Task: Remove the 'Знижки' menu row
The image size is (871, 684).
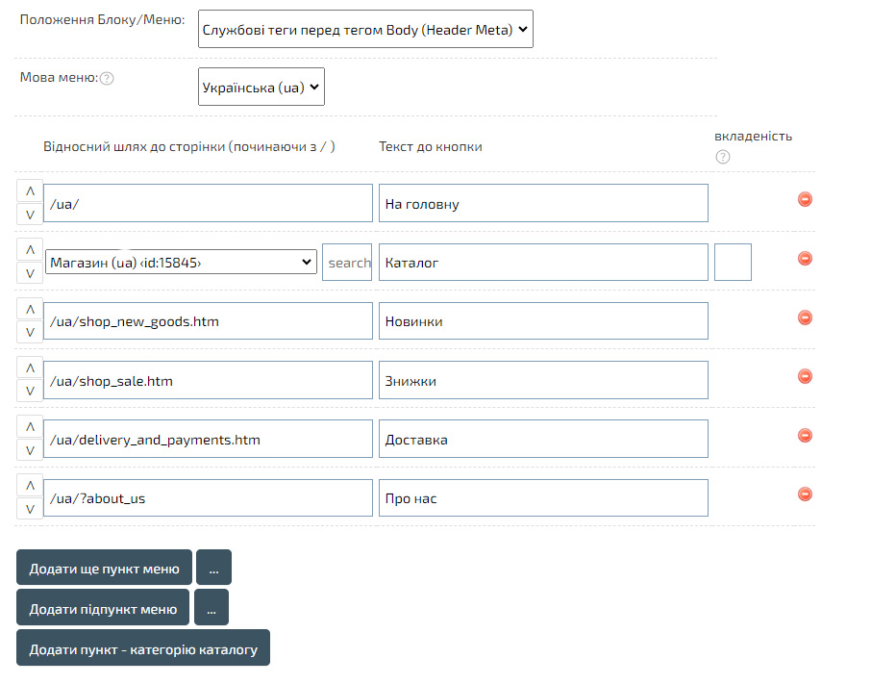Action: point(806,376)
